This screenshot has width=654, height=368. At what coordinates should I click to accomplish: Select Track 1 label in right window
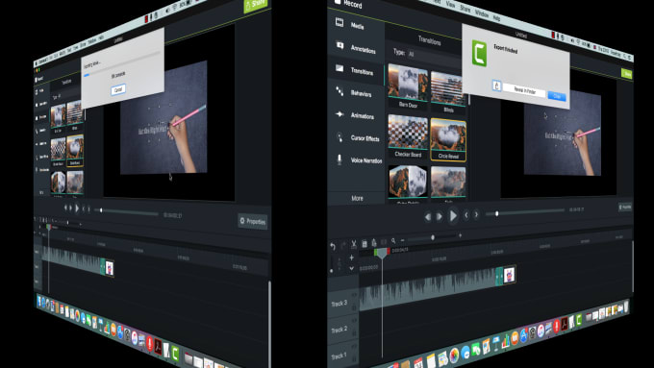(x=339, y=356)
